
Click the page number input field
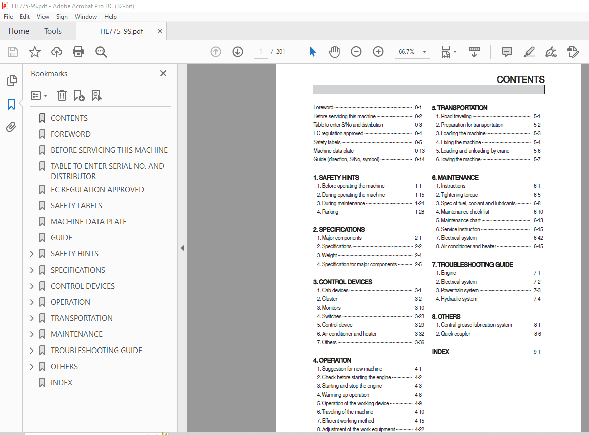(x=261, y=52)
